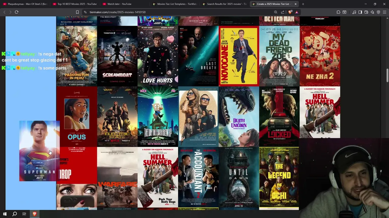Open the Brave Rewards triangle icon
Viewport: 389px width, 218px height.
click(296, 12)
